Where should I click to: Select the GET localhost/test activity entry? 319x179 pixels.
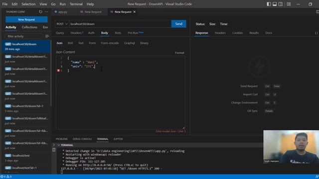(x=26, y=158)
